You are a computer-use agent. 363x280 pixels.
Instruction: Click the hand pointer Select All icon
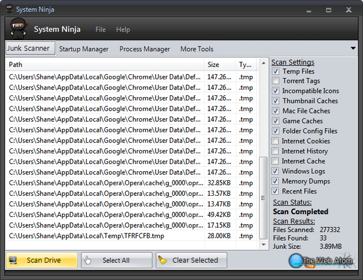[88, 261]
